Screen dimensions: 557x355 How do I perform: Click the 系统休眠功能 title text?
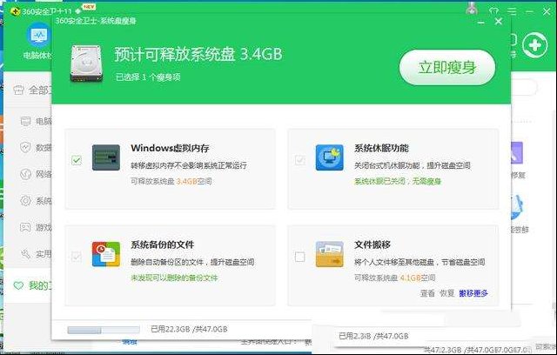tap(381, 148)
